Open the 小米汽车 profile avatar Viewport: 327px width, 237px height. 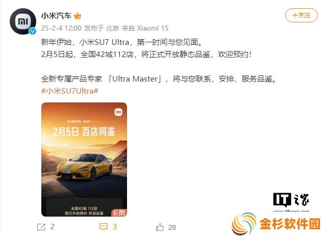(23, 21)
